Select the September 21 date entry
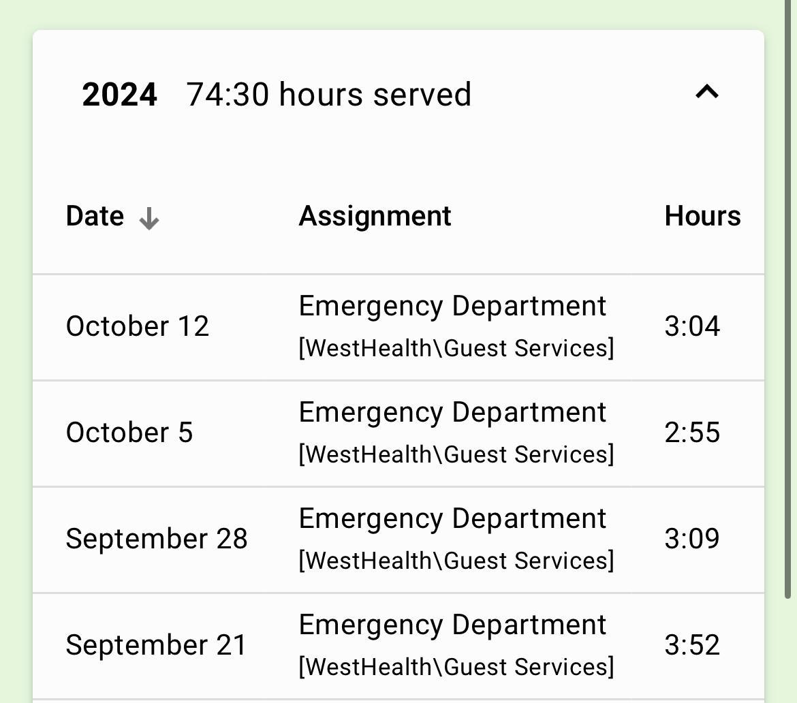 coord(156,645)
